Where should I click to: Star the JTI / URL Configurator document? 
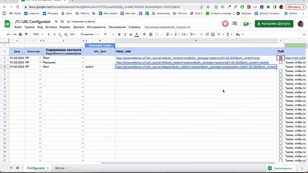(x=56, y=22)
